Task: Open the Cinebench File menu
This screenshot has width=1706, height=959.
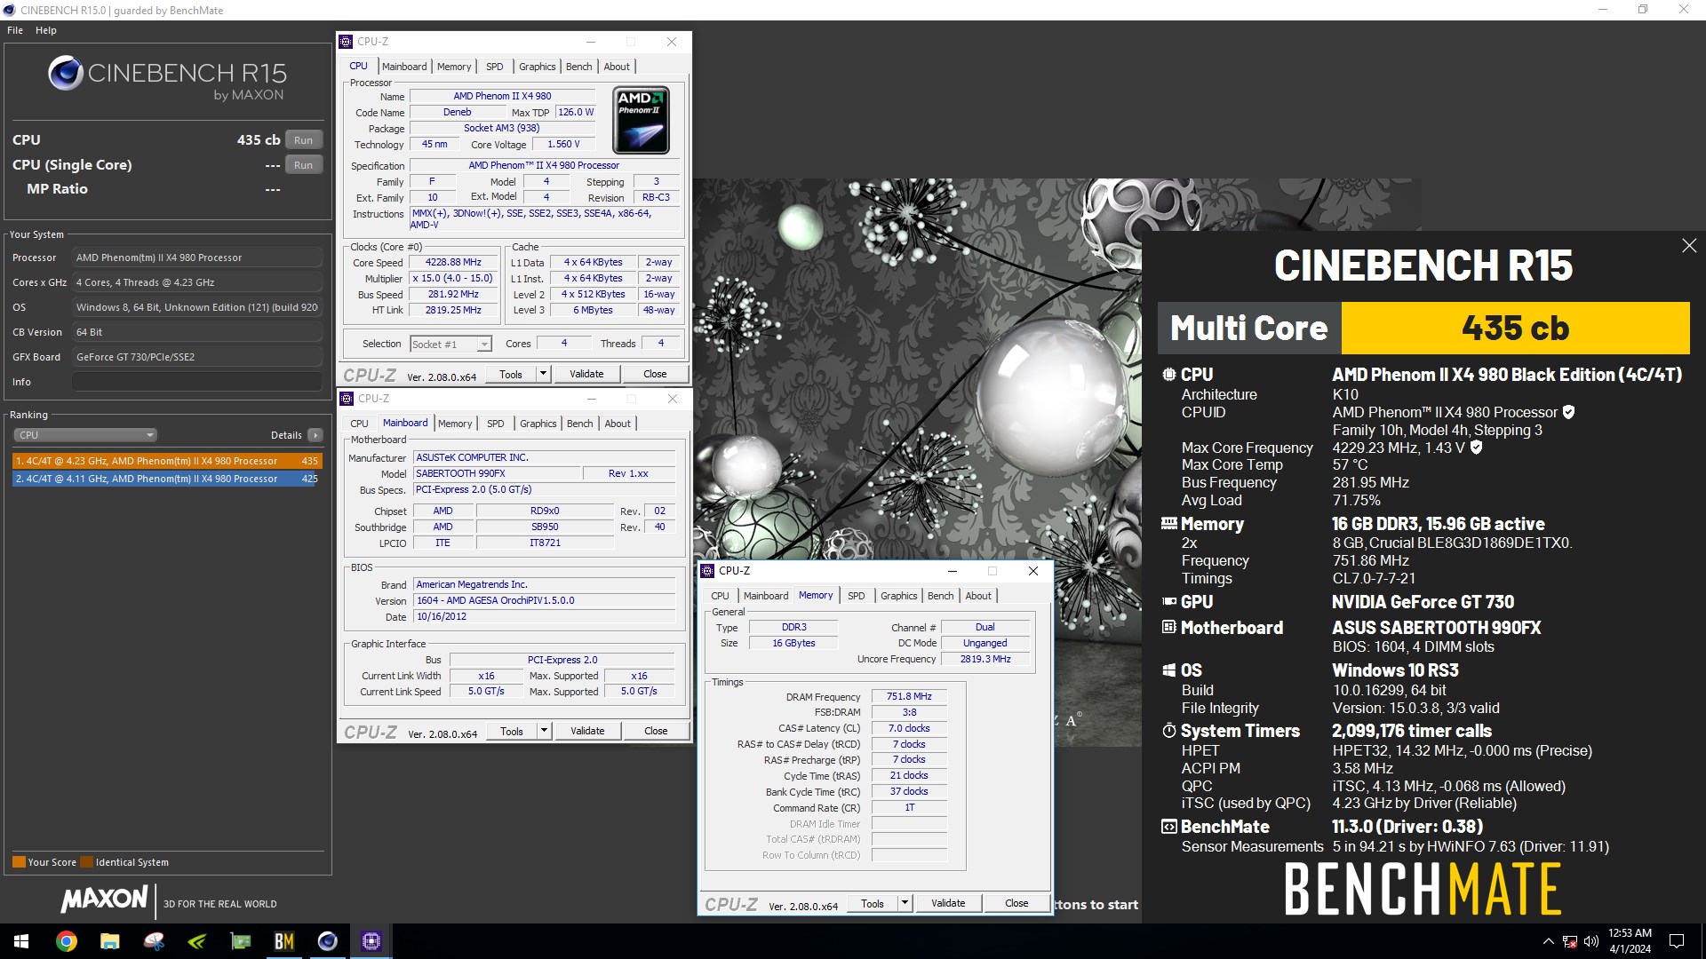Action: tap(15, 30)
